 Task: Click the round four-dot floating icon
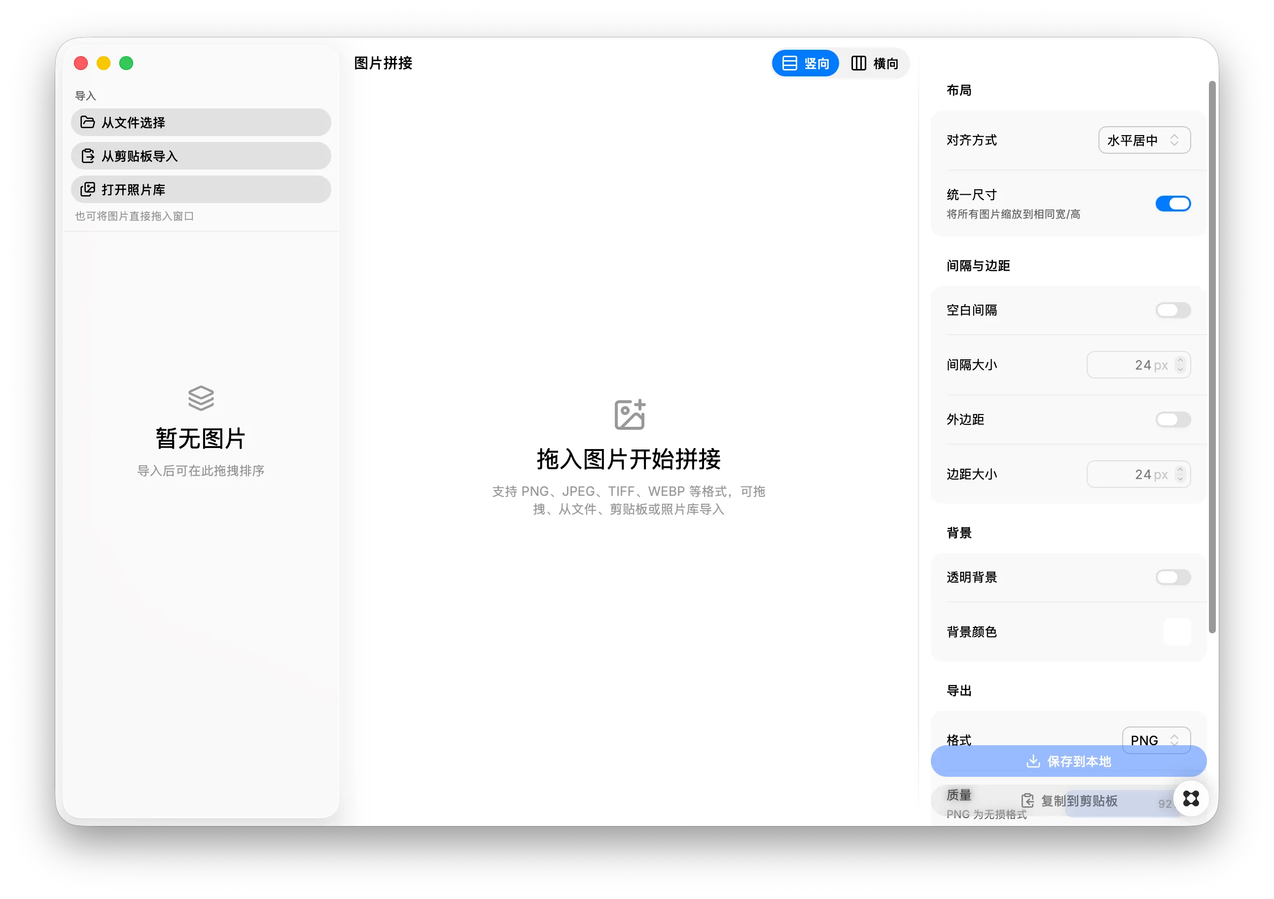[1191, 798]
